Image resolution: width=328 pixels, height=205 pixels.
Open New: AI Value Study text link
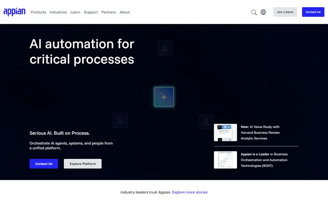pyautogui.click(x=260, y=133)
